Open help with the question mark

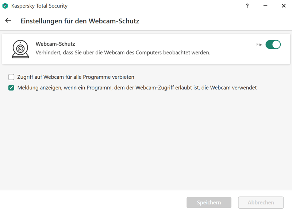pyautogui.click(x=247, y=6)
